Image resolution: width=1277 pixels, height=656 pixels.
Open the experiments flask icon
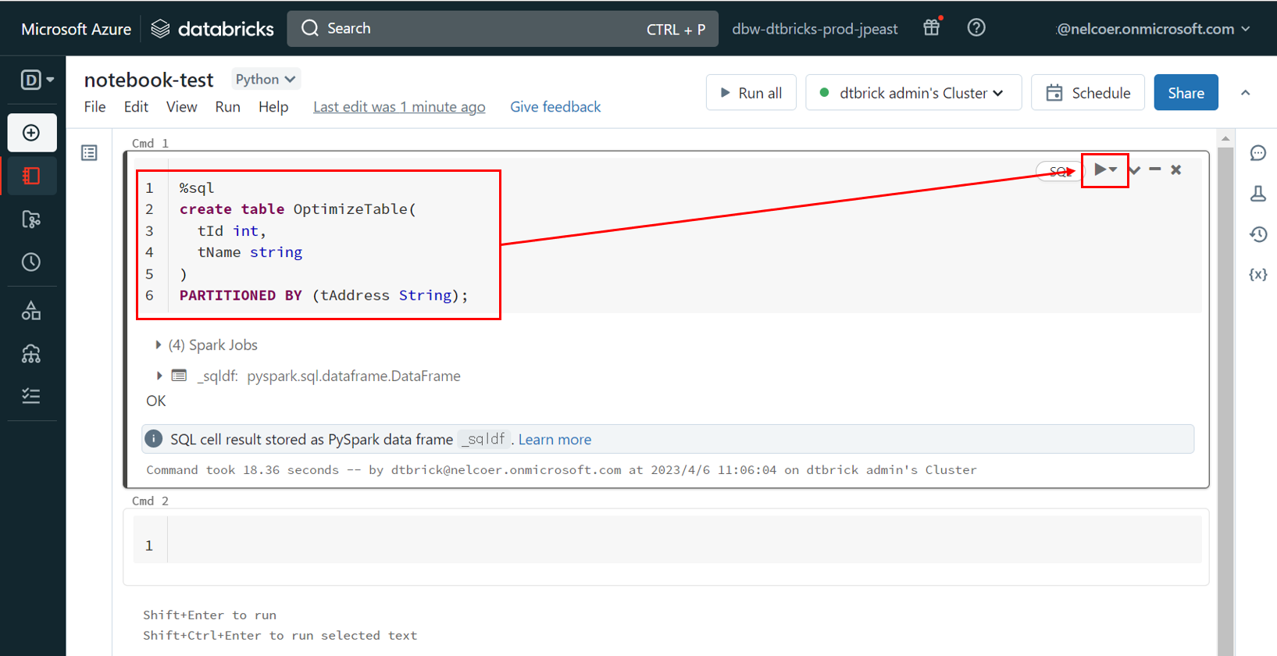(x=1257, y=194)
